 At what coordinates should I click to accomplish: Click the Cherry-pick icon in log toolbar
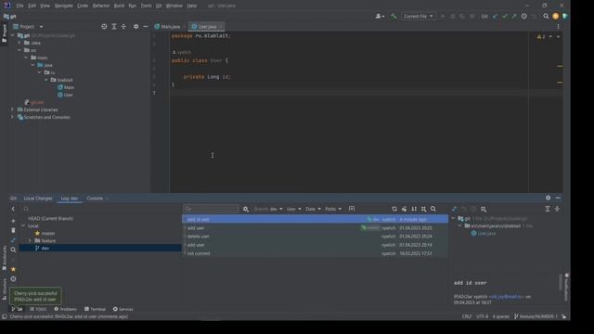click(x=405, y=209)
